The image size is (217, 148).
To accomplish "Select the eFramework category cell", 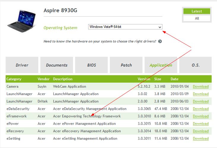I will [x=16, y=116].
